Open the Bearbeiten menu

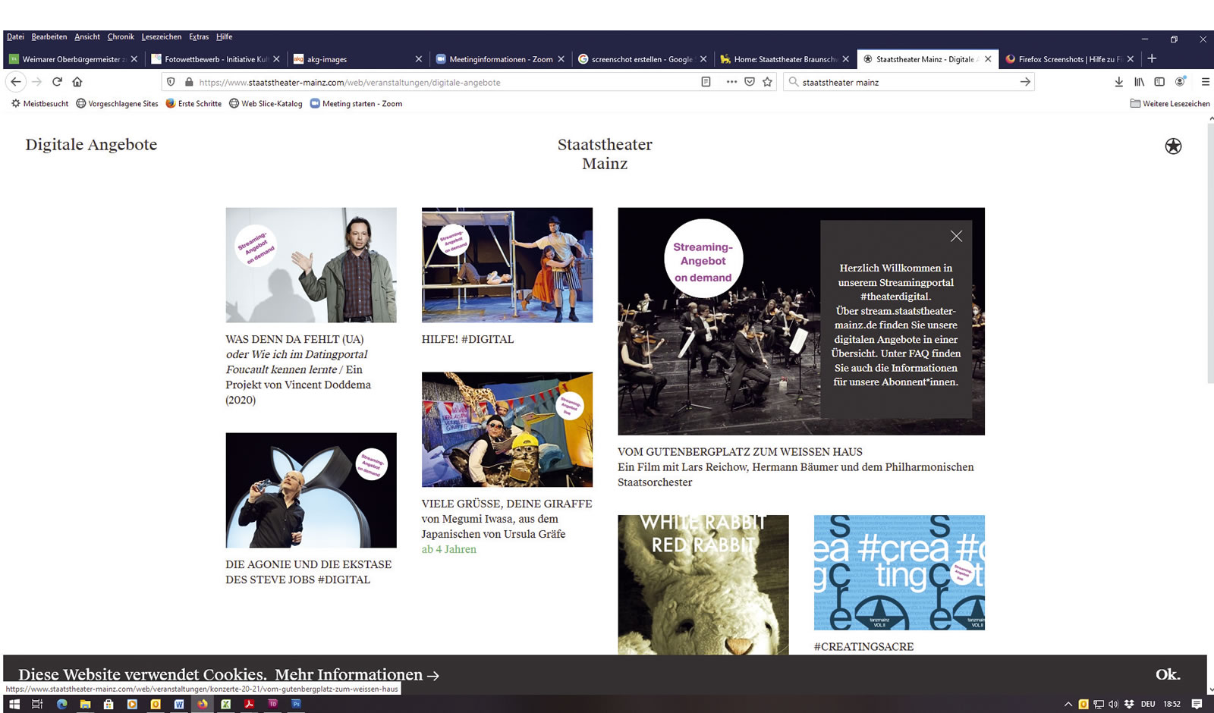[49, 36]
